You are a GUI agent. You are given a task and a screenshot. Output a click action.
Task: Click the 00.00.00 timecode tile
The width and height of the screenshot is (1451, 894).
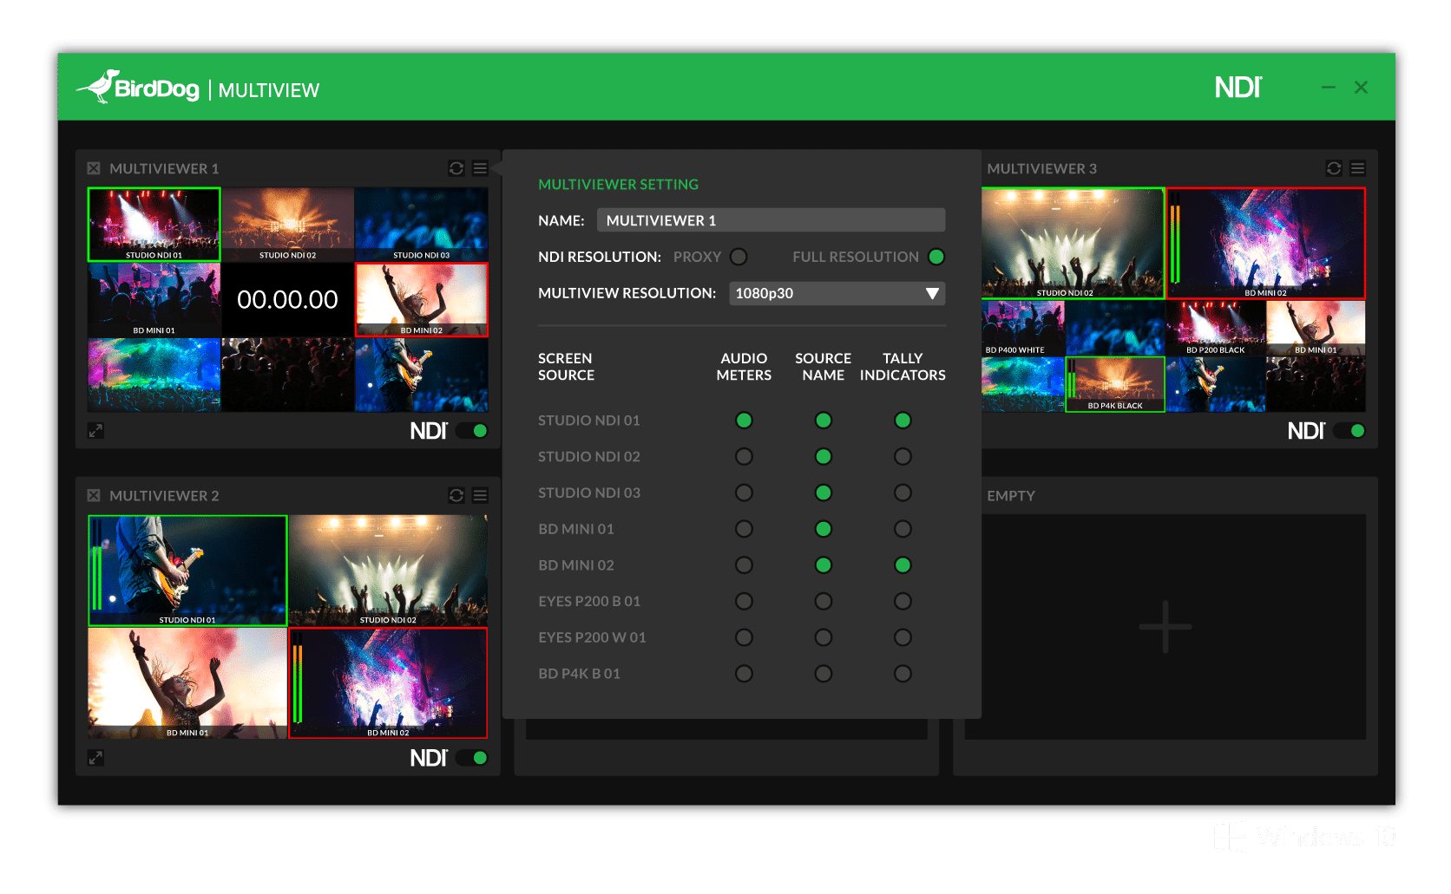click(288, 300)
